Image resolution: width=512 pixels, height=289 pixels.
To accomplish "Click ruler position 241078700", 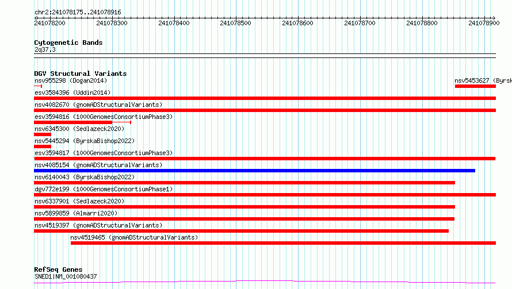I will pos(360,23).
